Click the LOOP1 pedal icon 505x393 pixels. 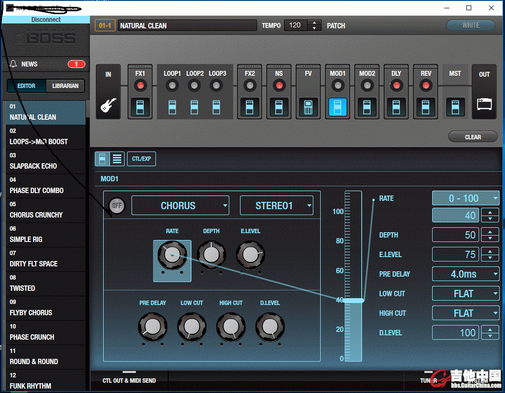point(172,107)
